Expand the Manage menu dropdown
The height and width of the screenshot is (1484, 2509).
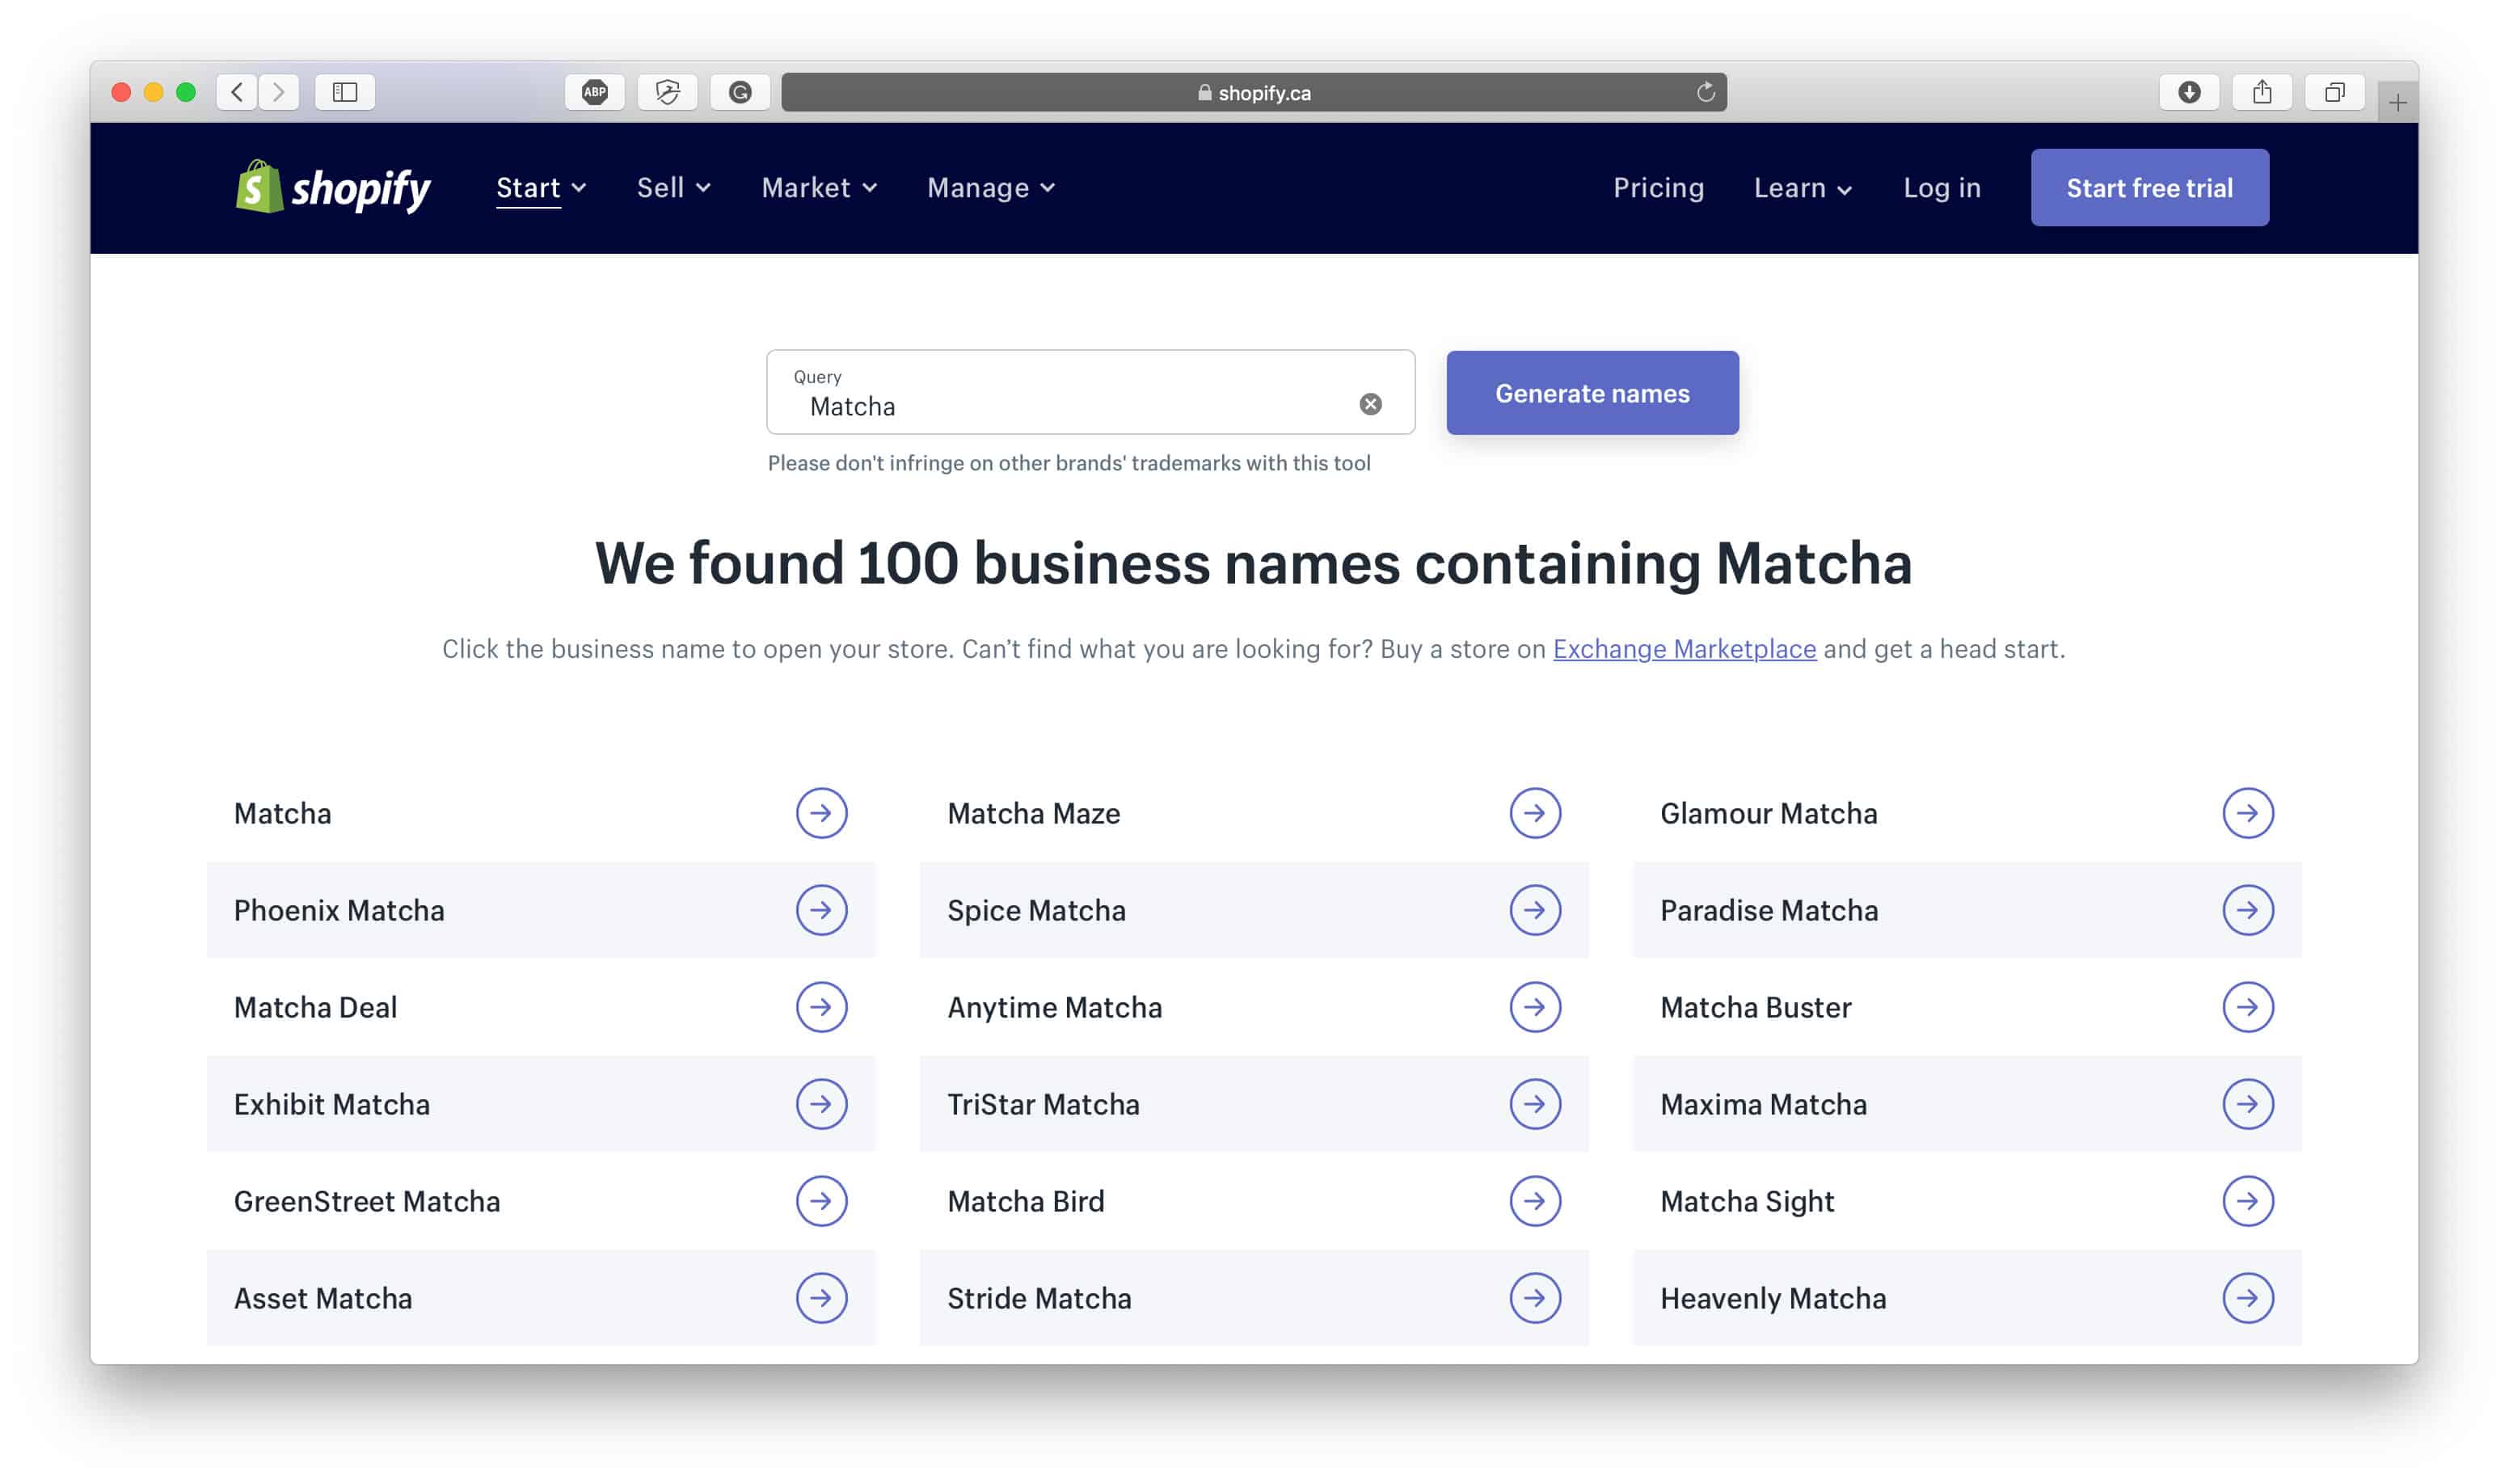[x=991, y=188]
